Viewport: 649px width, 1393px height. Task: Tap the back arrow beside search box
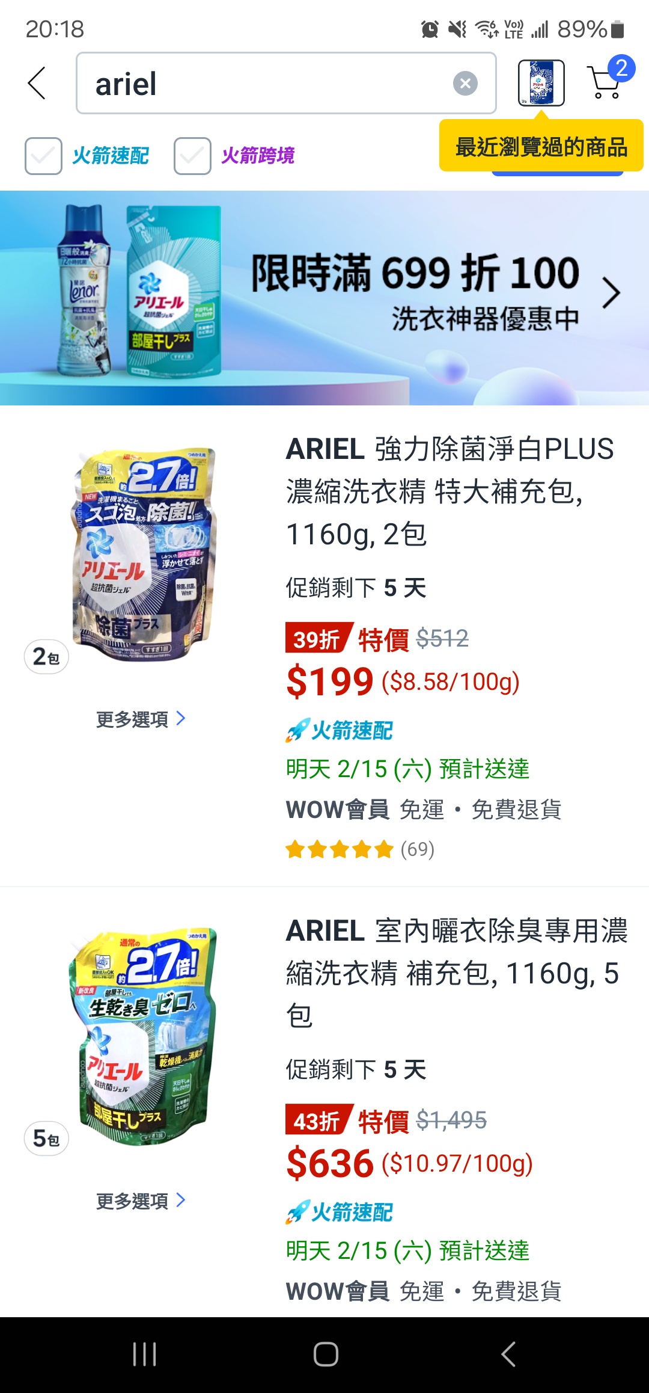(37, 83)
